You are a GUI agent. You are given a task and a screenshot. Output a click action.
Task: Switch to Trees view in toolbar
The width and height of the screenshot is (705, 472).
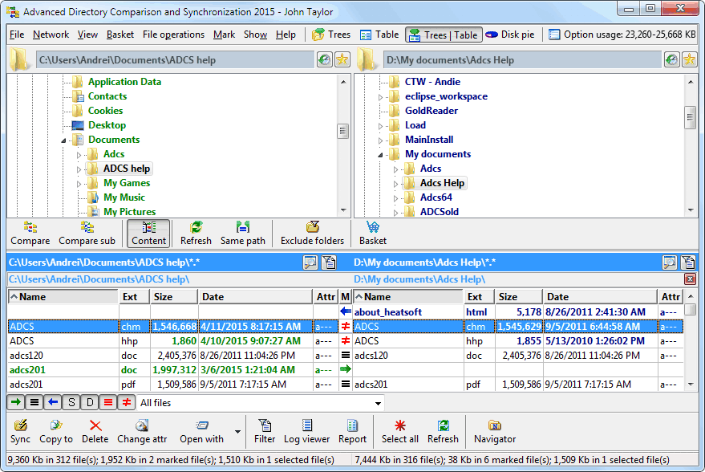[331, 35]
